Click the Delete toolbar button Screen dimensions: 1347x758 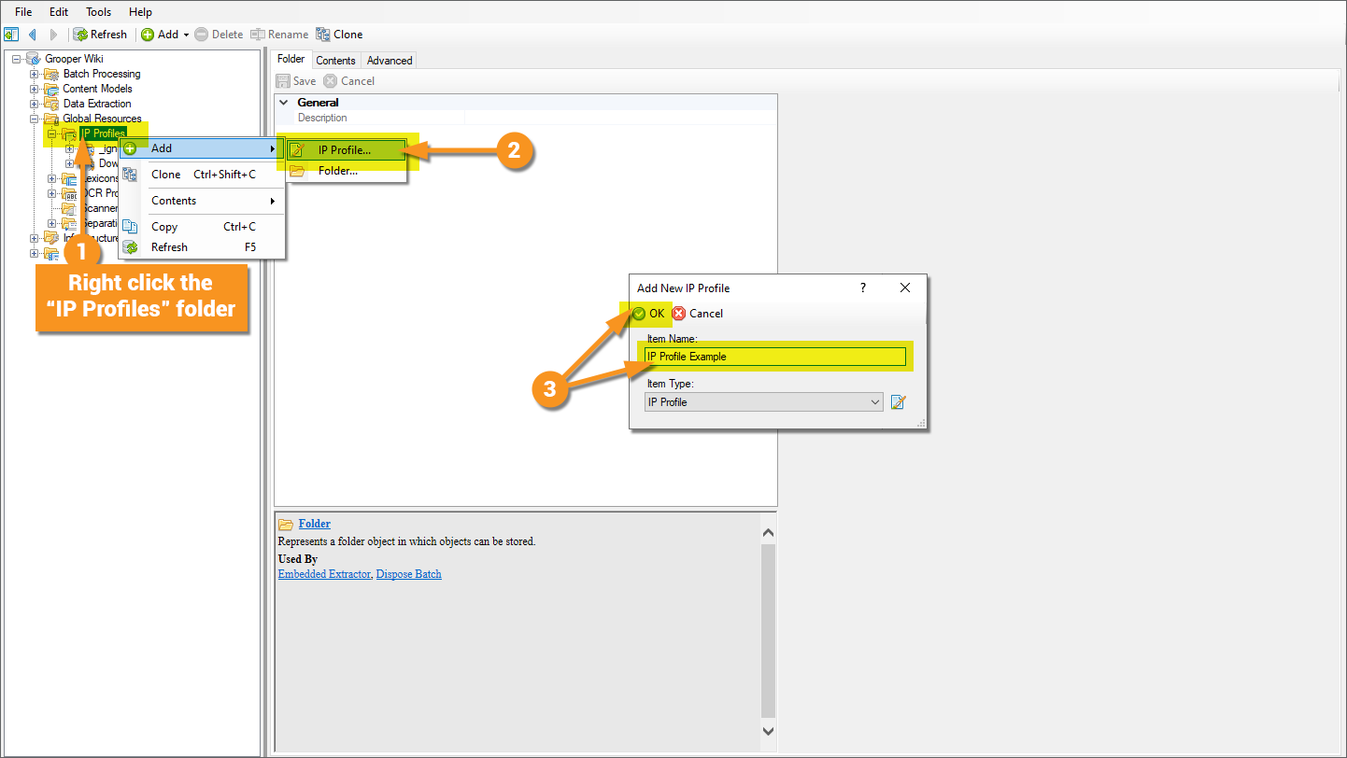[x=219, y=35]
